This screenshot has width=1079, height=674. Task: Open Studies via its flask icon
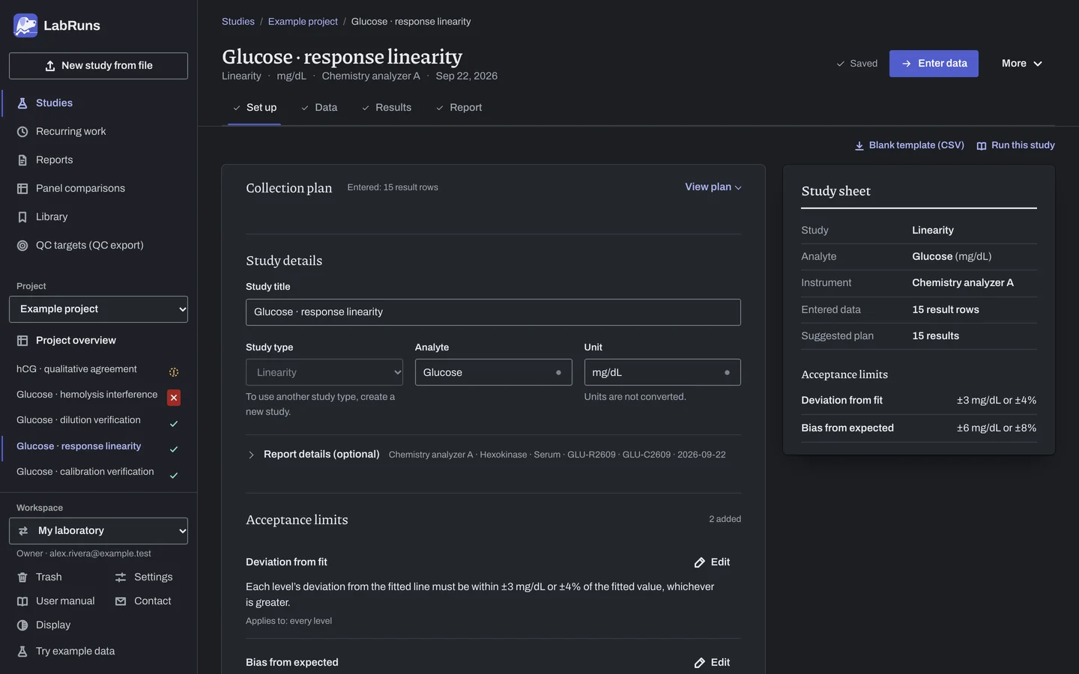click(x=22, y=103)
